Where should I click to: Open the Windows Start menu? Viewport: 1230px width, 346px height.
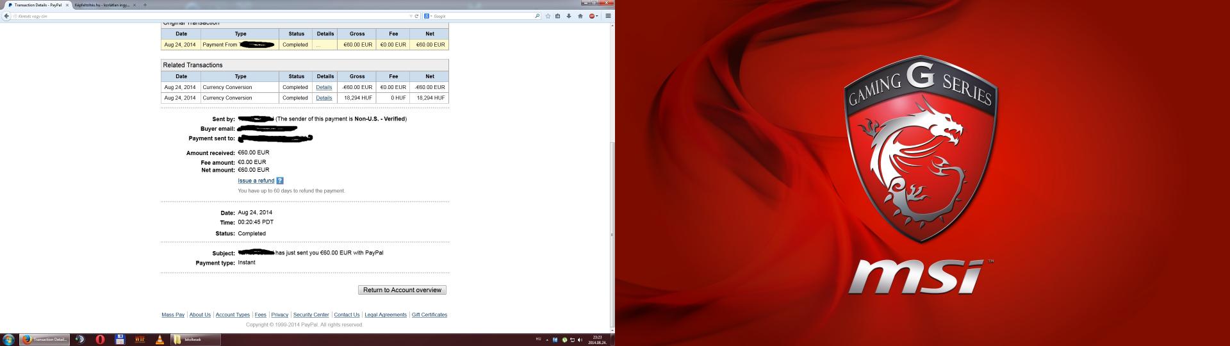pyautogui.click(x=8, y=340)
